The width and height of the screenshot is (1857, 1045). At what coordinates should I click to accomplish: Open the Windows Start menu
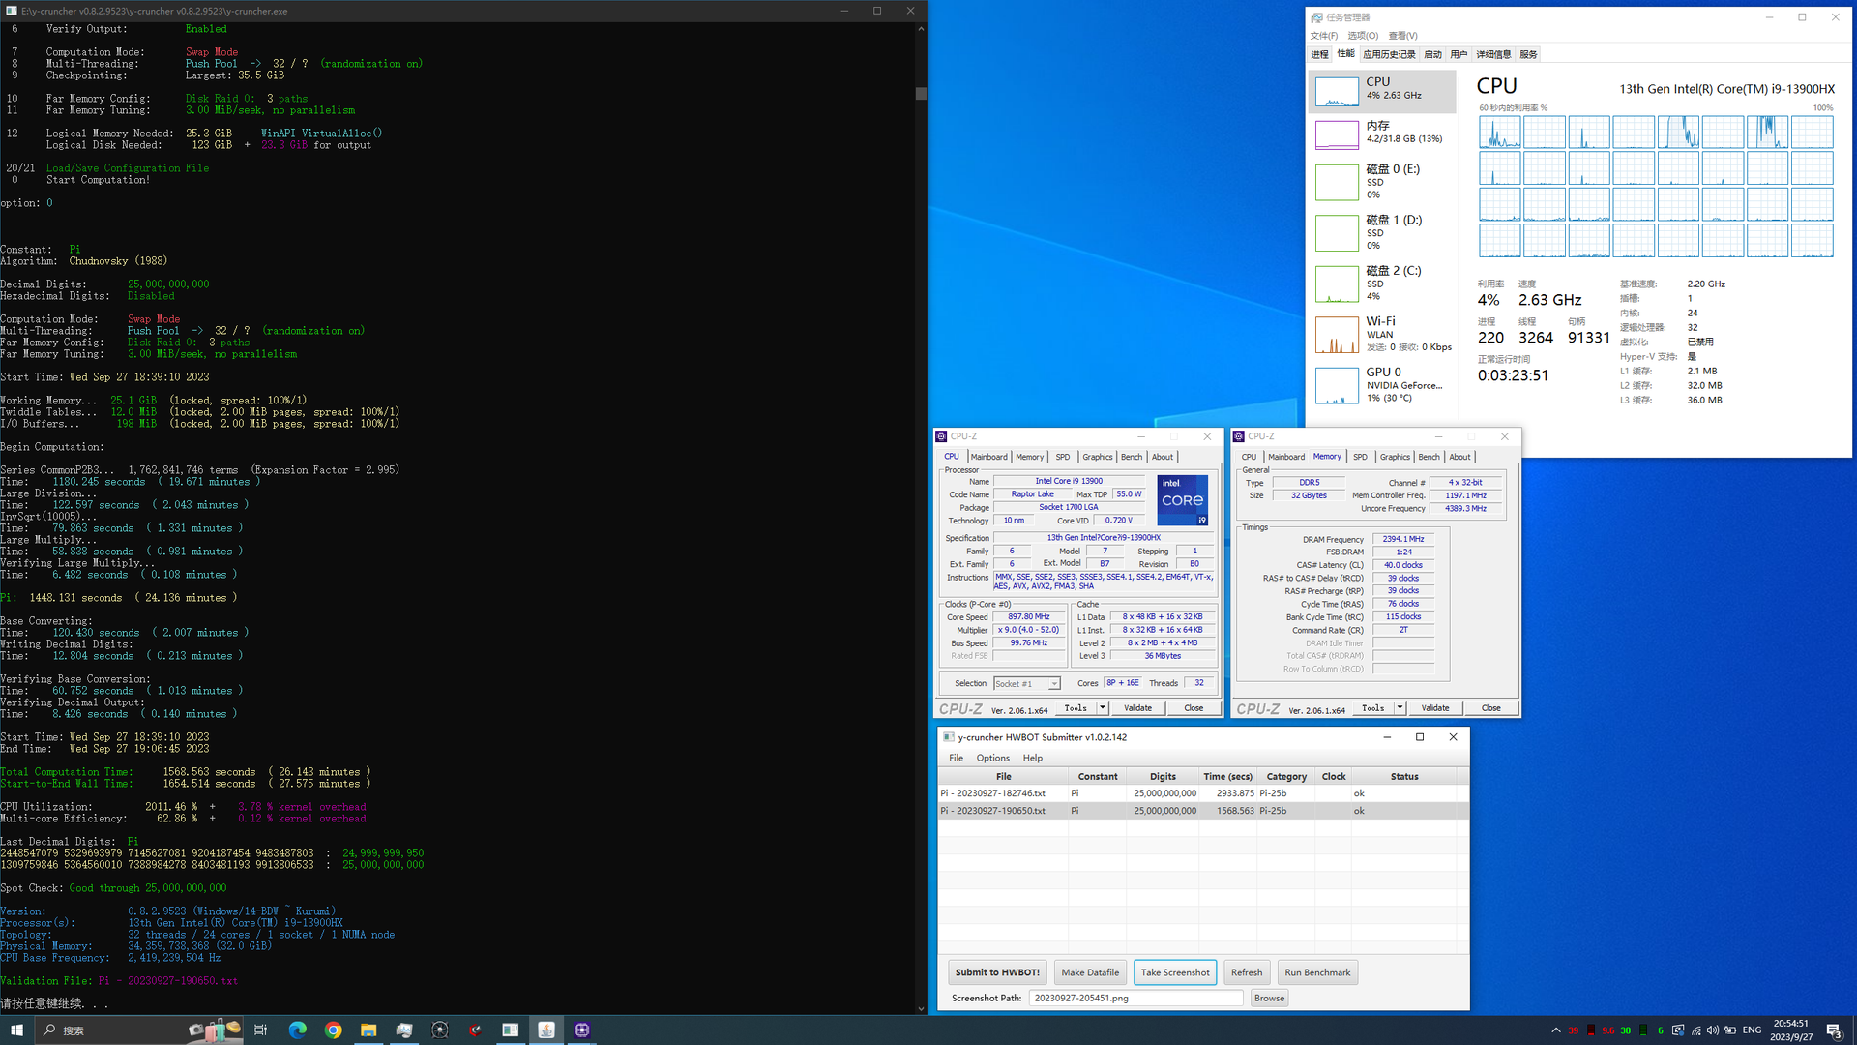click(16, 1030)
